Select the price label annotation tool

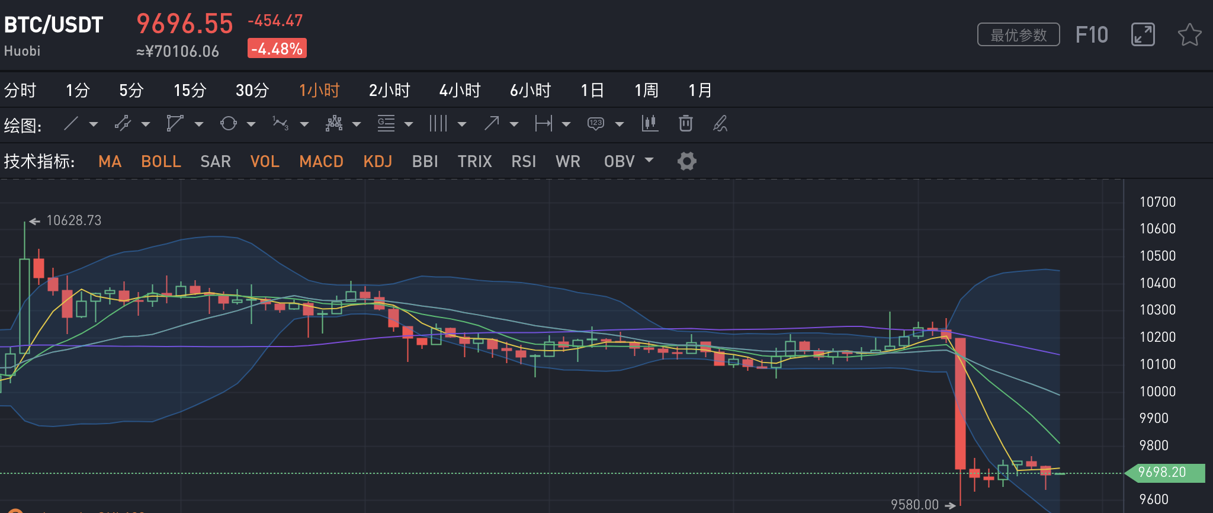click(596, 123)
